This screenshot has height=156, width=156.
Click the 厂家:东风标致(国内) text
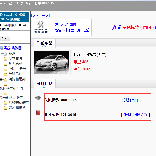[90, 54]
